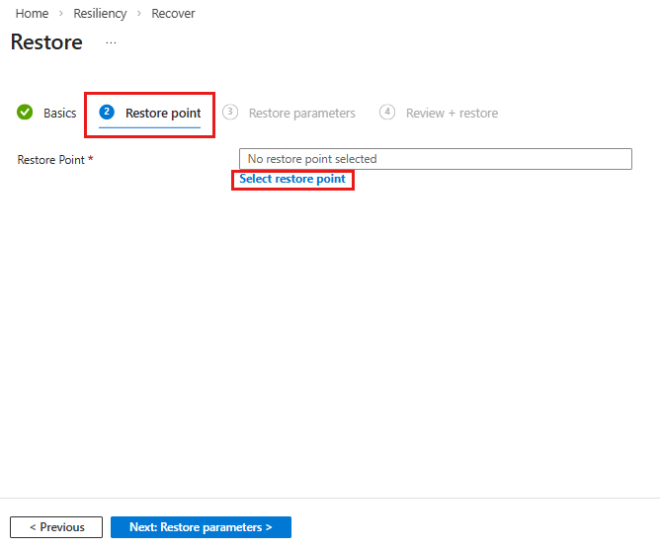This screenshot has height=548, width=660.
Task: Click the step 4 circle icon
Action: click(x=387, y=112)
